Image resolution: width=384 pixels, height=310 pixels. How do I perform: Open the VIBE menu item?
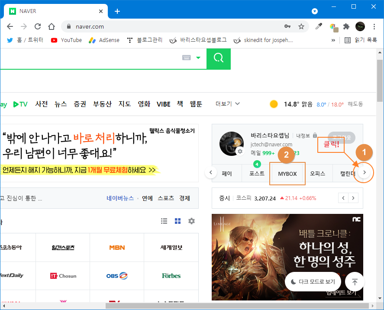[x=163, y=104]
